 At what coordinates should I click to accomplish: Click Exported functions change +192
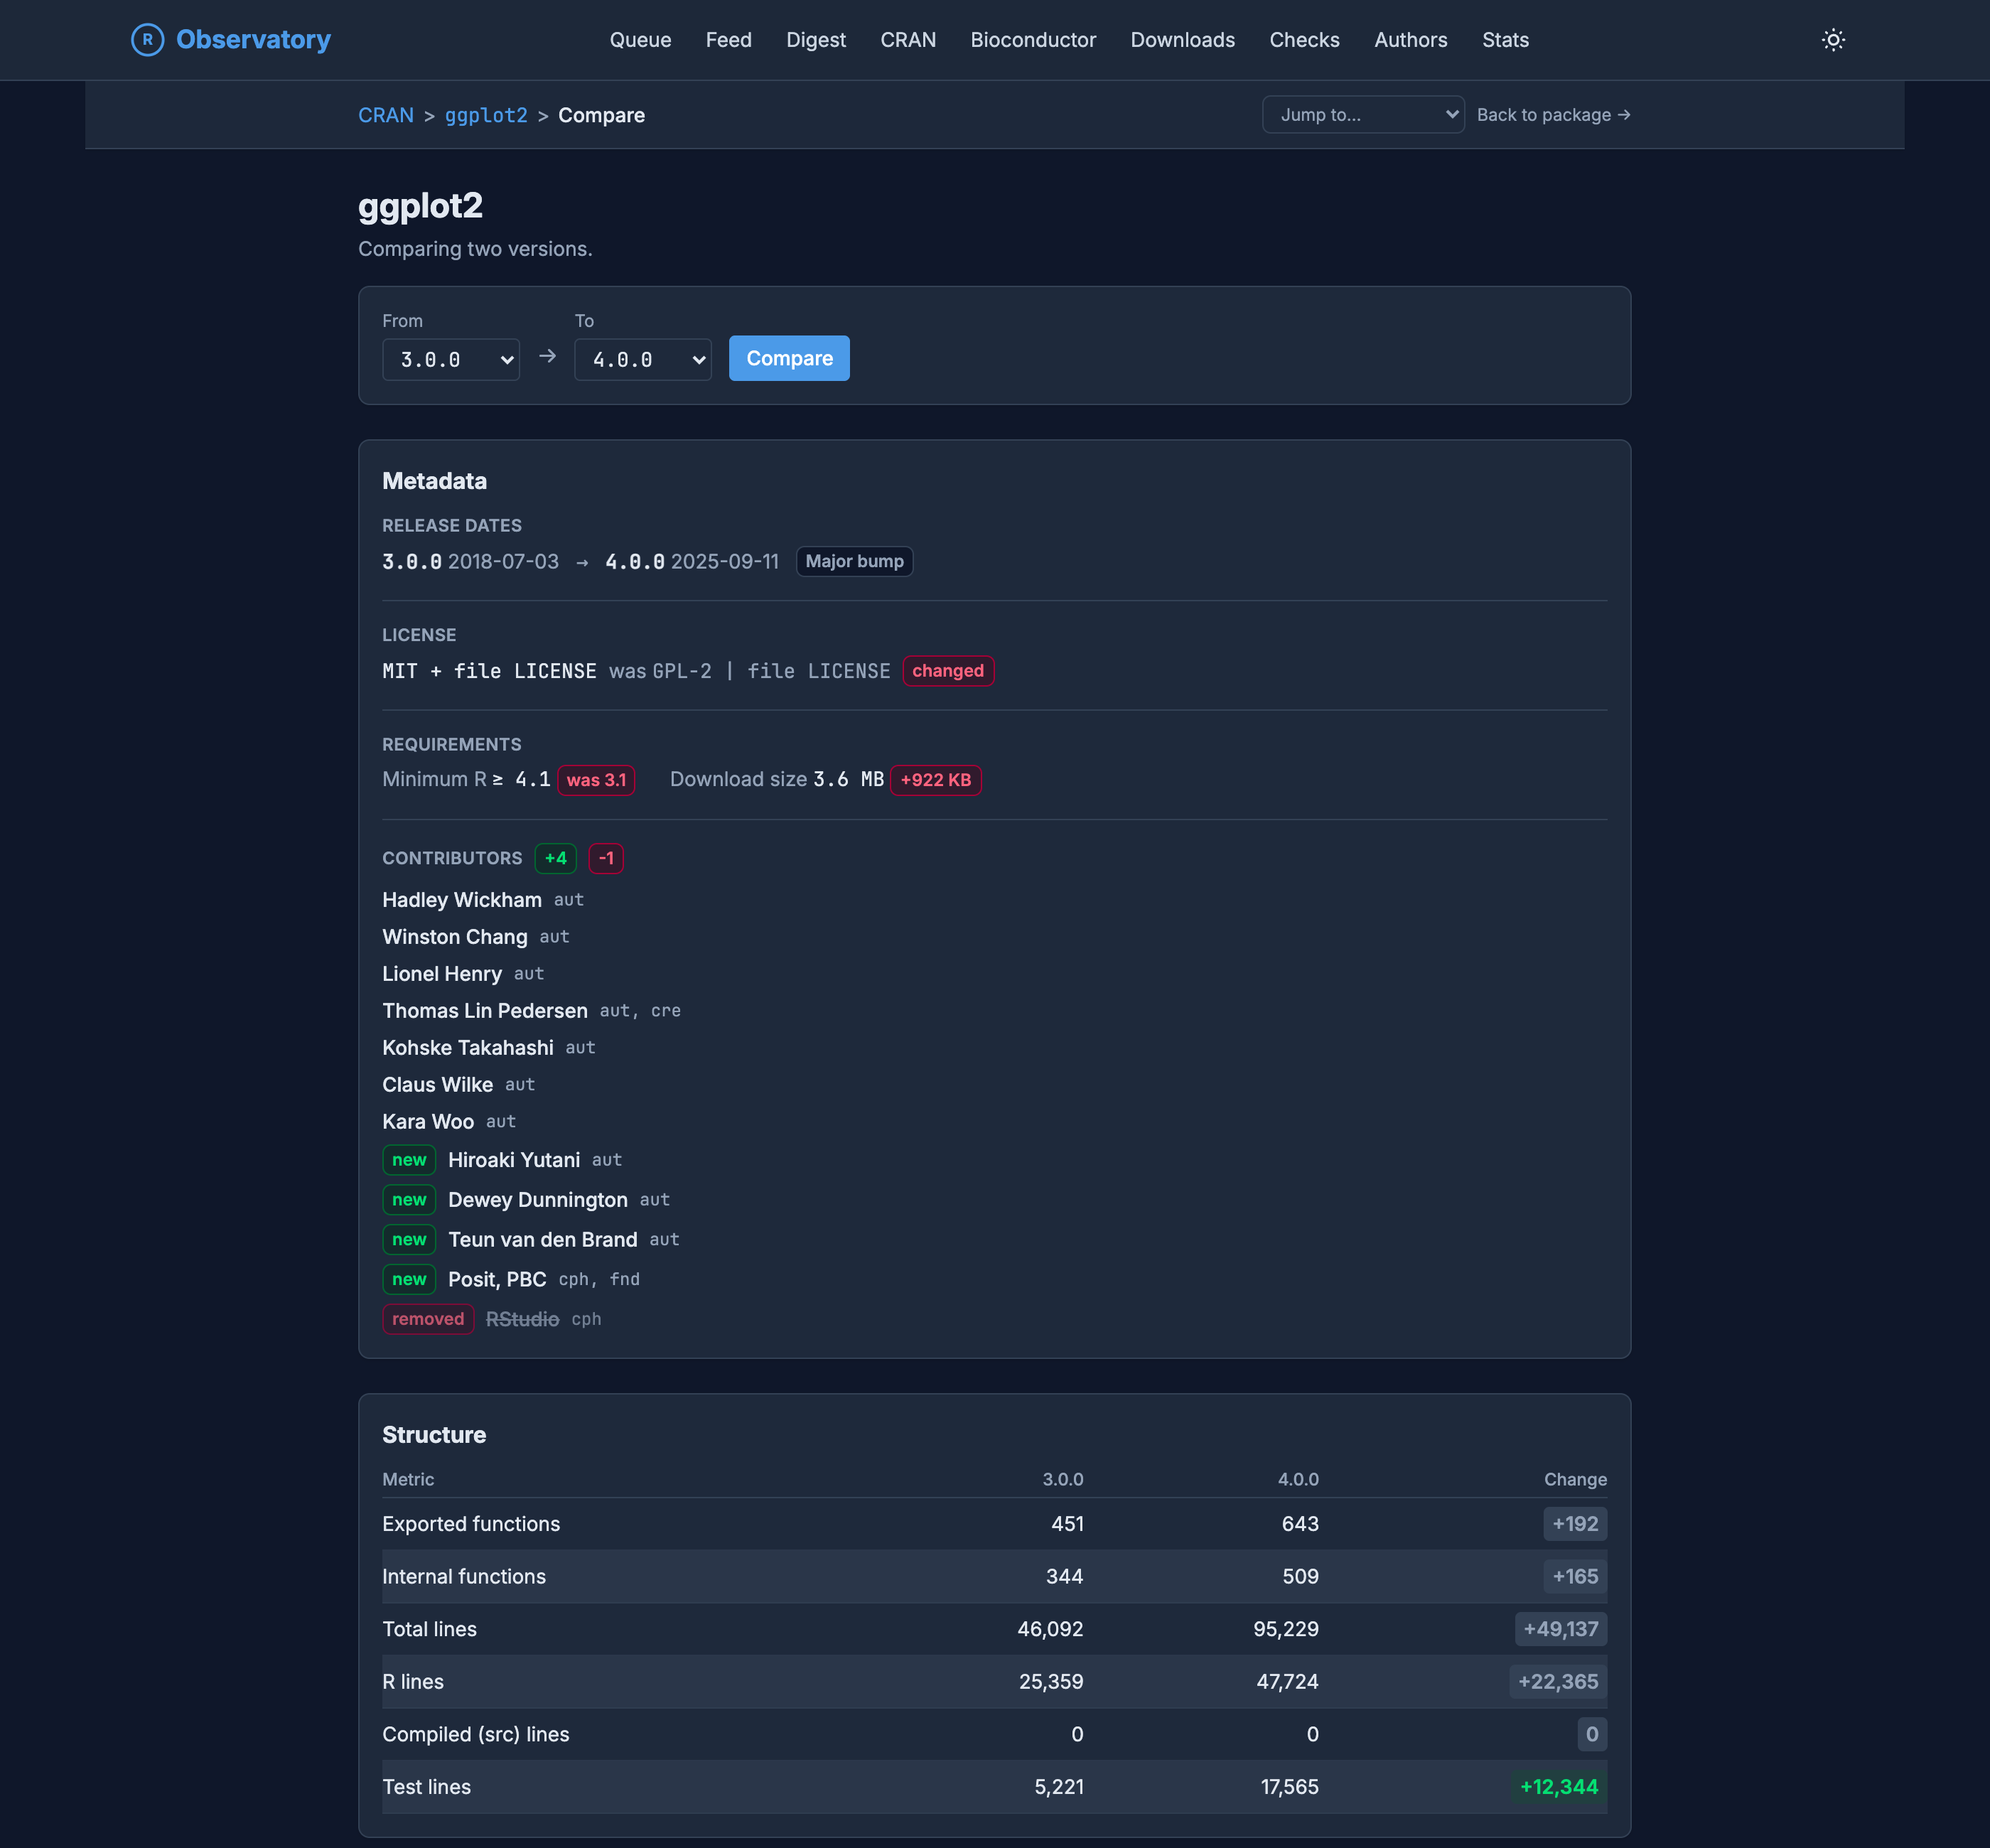[x=1575, y=1524]
